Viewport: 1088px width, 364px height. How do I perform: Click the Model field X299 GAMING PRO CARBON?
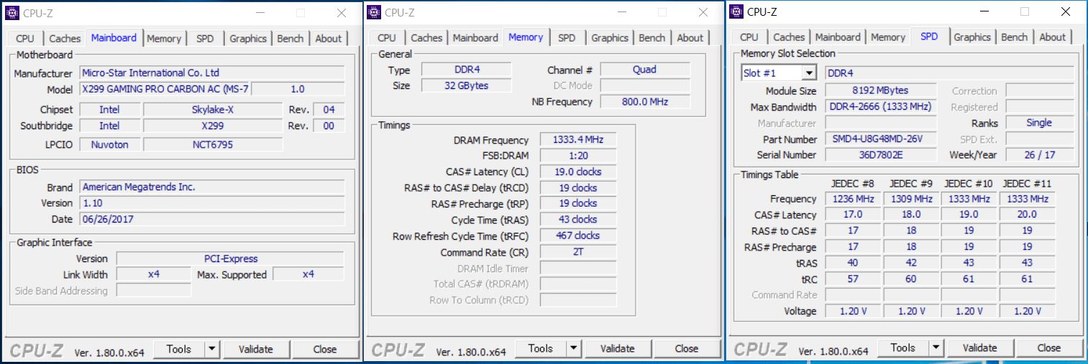[x=165, y=89]
